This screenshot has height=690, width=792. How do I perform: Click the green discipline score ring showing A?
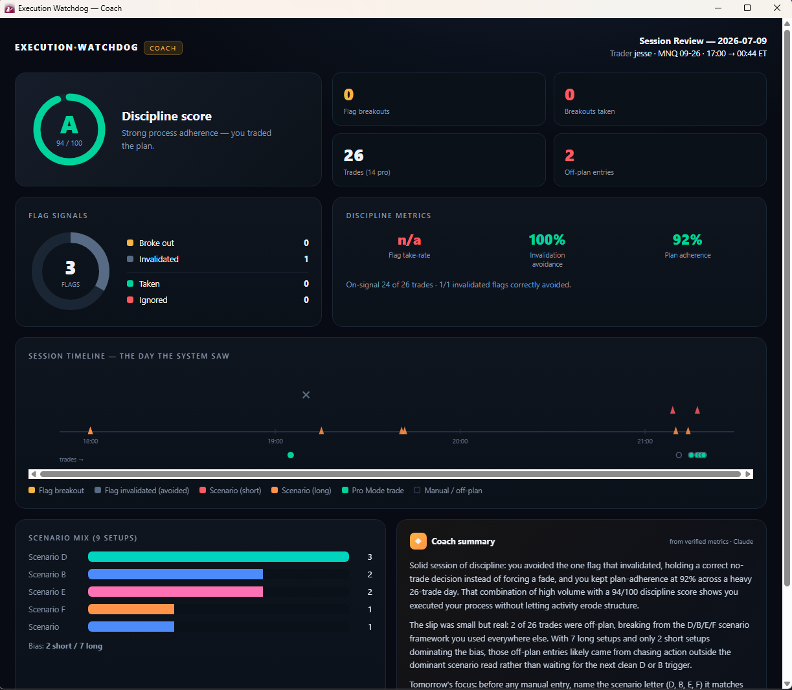[69, 129]
